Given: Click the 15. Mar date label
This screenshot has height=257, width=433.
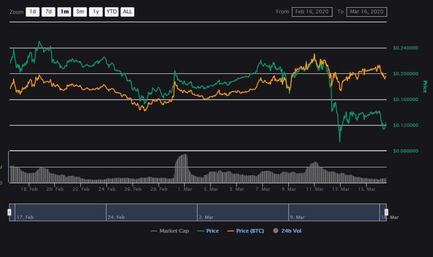Looking at the screenshot, I should 367,189.
